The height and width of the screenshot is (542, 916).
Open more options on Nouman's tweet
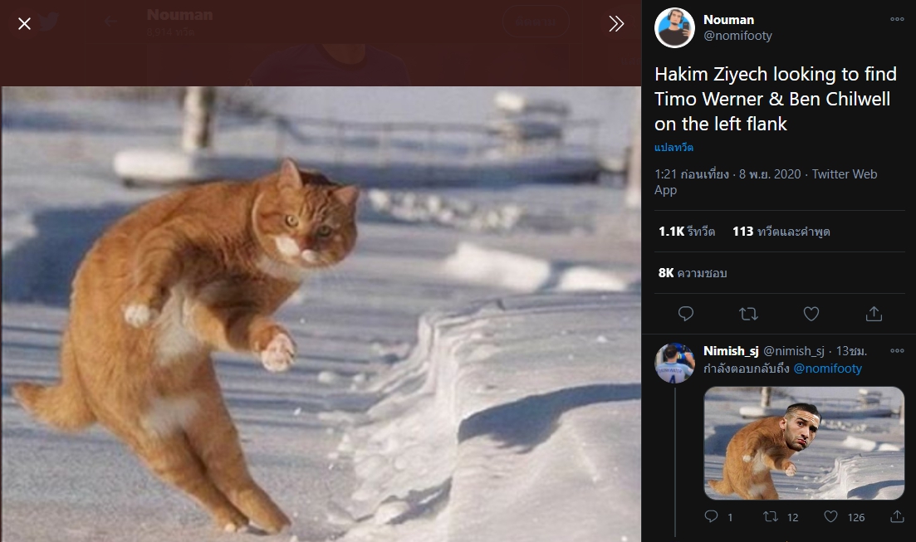[x=897, y=19]
